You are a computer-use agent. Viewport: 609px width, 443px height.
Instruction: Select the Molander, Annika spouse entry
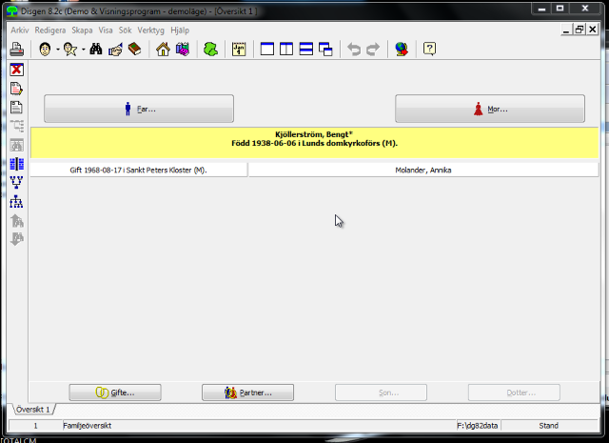(x=422, y=170)
